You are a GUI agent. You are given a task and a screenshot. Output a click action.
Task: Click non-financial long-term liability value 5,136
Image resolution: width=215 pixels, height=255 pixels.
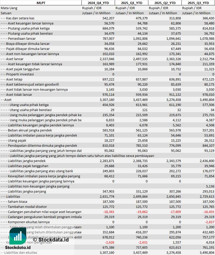tap(210, 186)
